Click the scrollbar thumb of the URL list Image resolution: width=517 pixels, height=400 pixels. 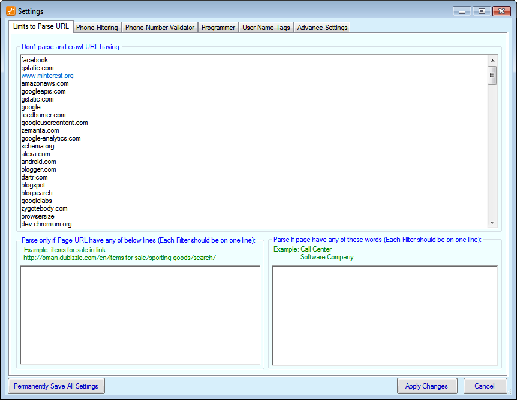[x=492, y=75]
